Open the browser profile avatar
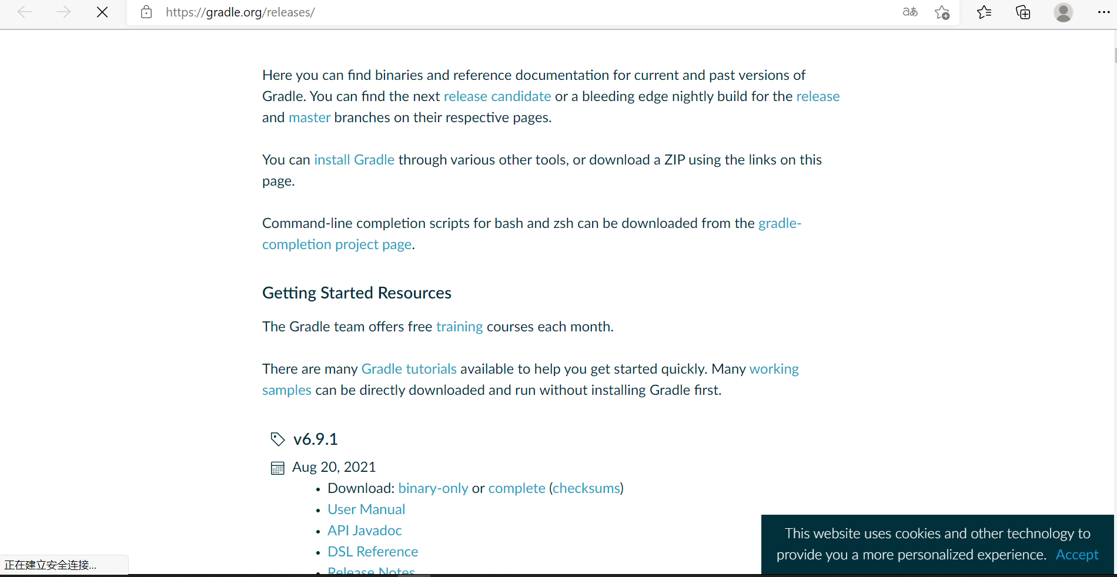The height and width of the screenshot is (577, 1117). click(1064, 12)
